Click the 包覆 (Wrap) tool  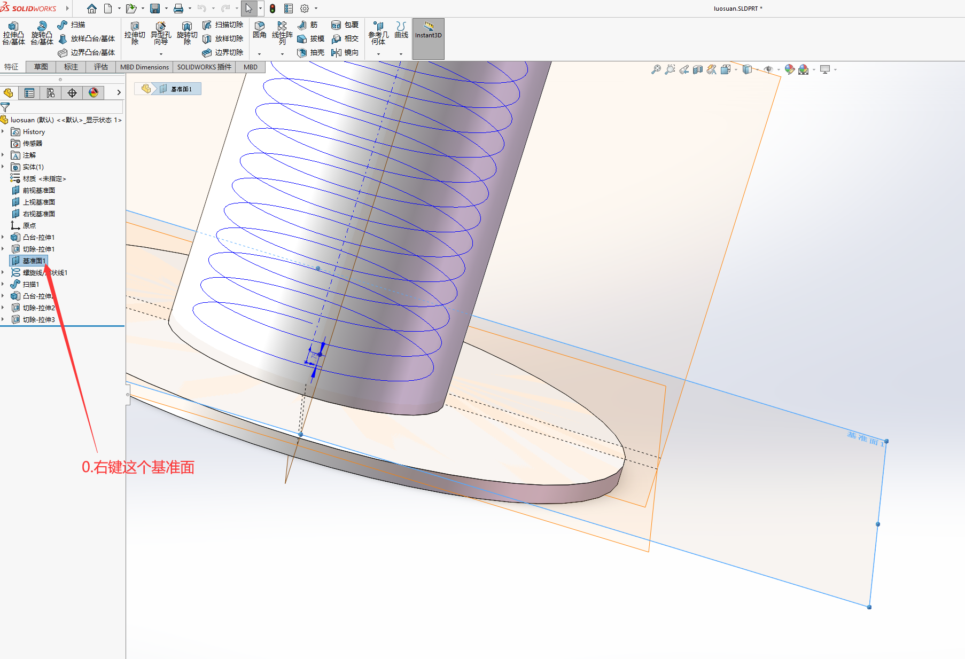point(345,25)
